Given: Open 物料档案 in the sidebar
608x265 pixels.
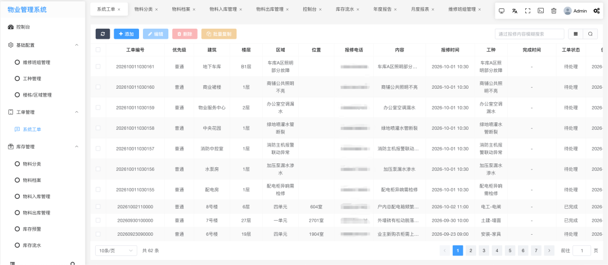Looking at the screenshot, I should coord(32,180).
